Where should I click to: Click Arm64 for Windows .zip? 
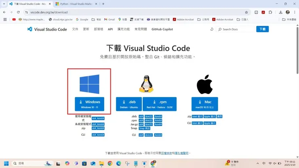tap(101, 128)
